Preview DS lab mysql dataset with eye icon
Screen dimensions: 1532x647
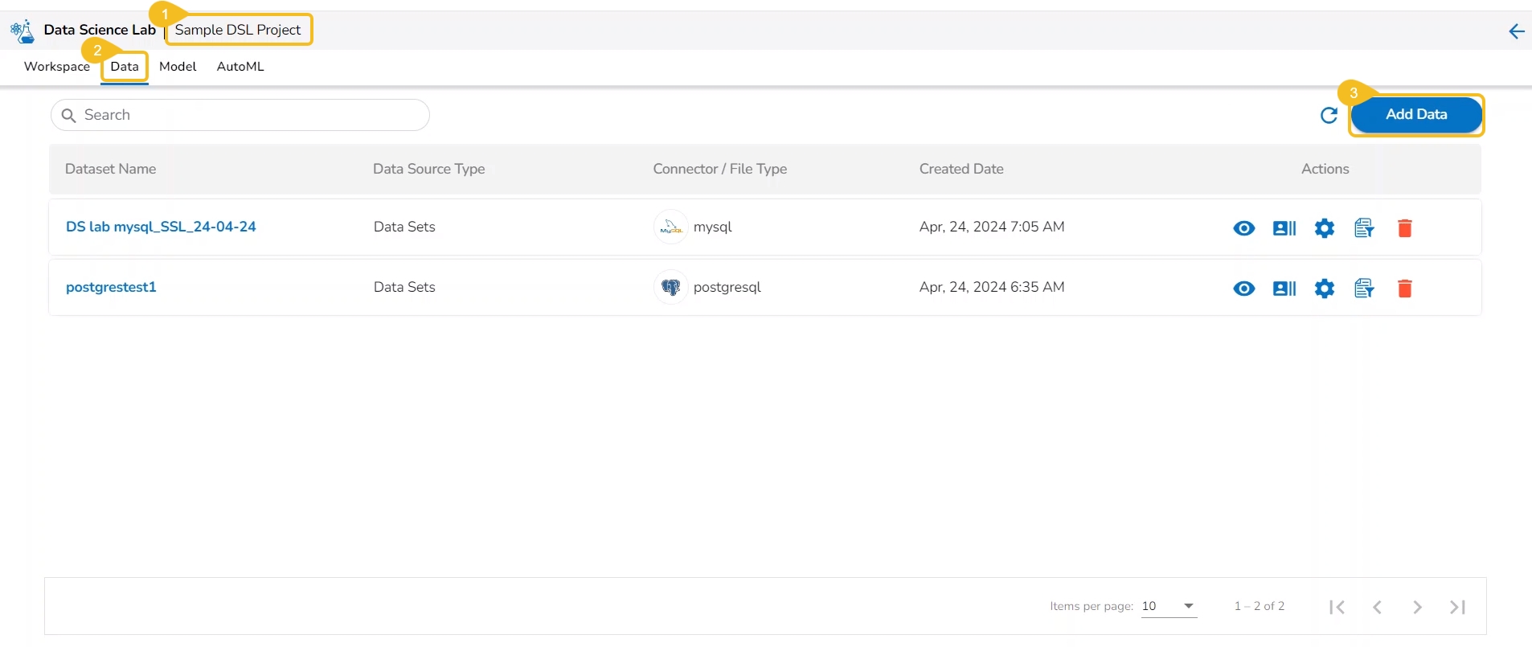point(1243,228)
